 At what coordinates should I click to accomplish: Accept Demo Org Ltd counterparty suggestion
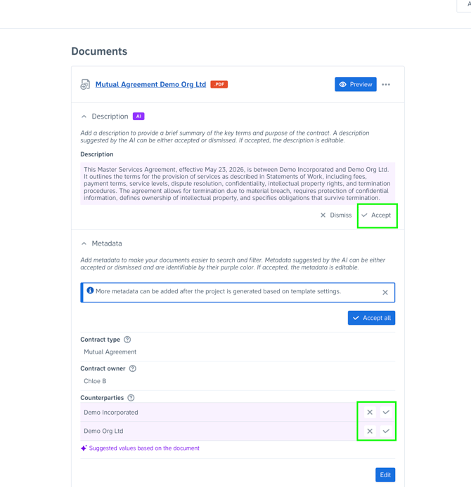(386, 431)
